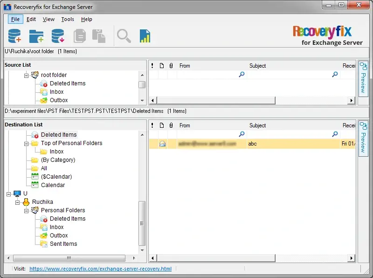The width and height of the screenshot is (373, 278).
Task: Click the database Save/Export toolbar icon
Action: [58, 36]
